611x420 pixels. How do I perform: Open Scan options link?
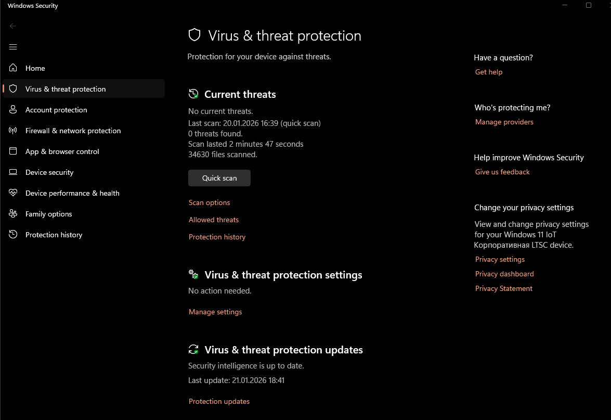209,202
